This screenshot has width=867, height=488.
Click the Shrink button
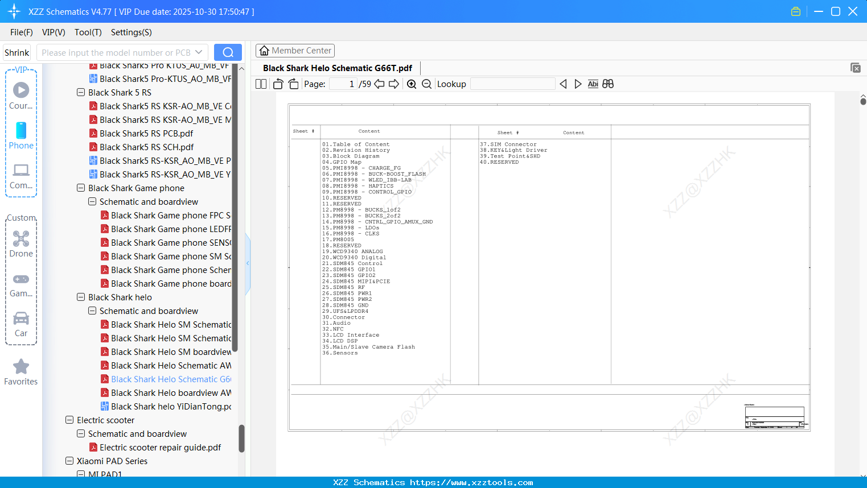coord(17,52)
